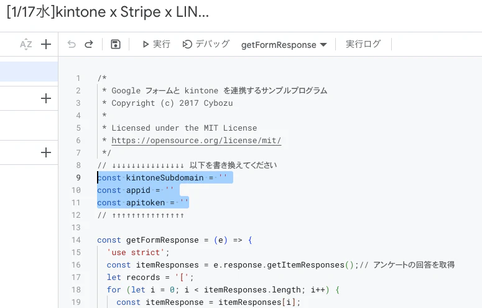Place cursor on const kintoneSubdomain line

(162, 178)
